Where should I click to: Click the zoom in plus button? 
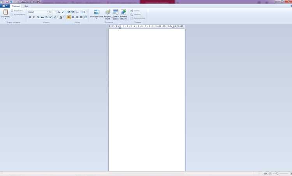[x=291, y=174]
